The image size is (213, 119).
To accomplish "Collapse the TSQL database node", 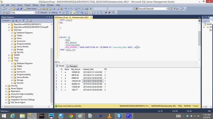I will coord(9,61).
